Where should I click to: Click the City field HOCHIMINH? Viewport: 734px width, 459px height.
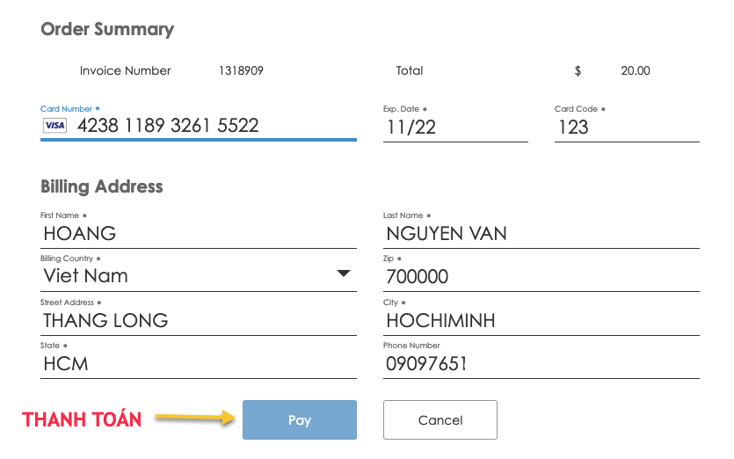coord(541,321)
